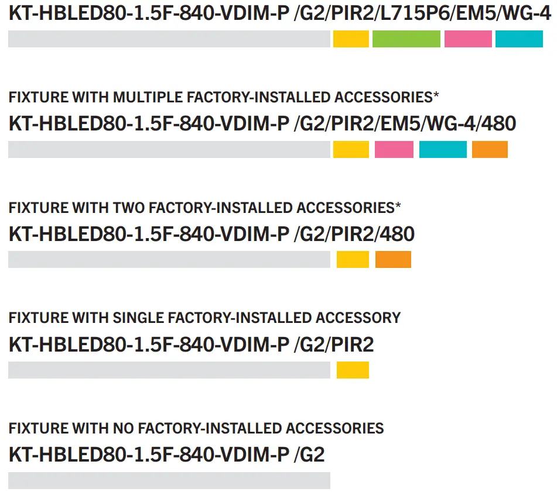Click the teal bar below the L715P6 part number
The image size is (557, 492).
(519, 39)
